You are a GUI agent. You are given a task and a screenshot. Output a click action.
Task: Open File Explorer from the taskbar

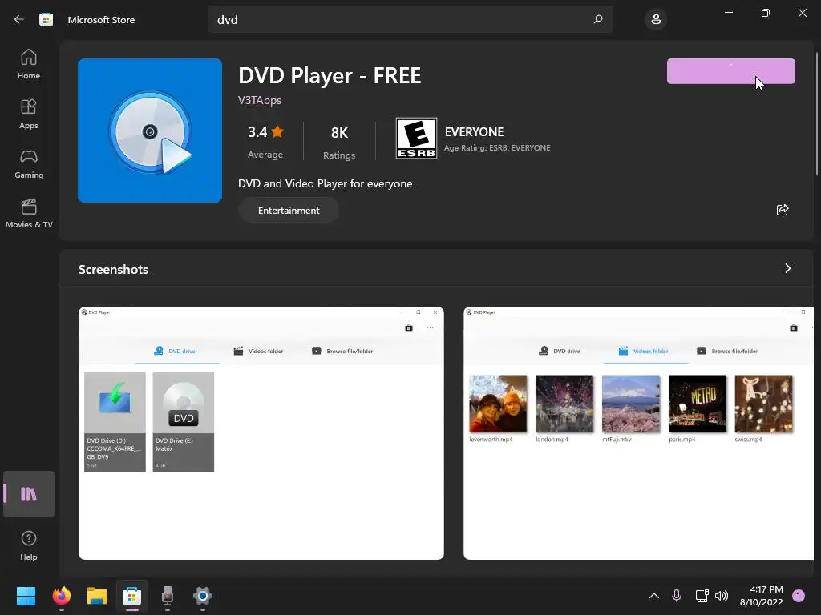tap(97, 596)
